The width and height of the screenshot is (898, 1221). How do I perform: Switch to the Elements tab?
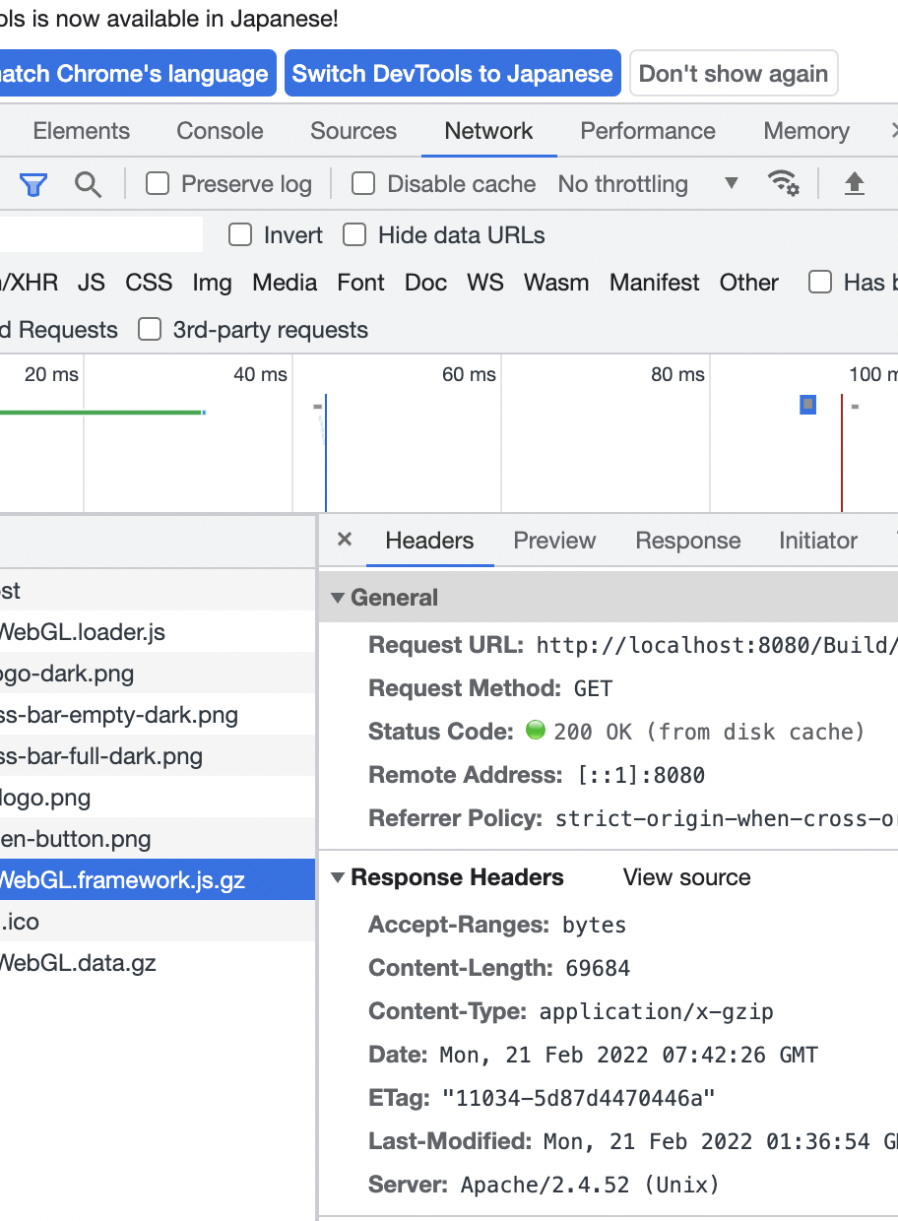[x=81, y=131]
